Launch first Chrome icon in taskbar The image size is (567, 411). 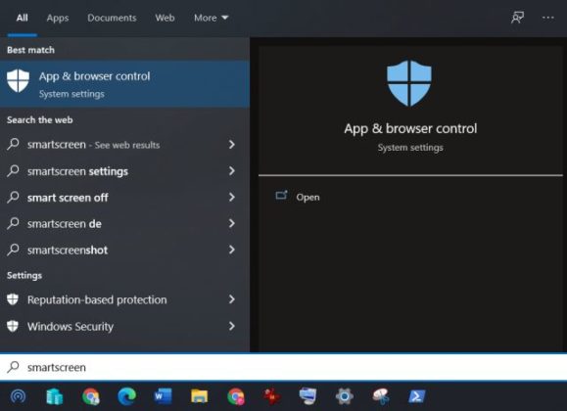pos(91,396)
